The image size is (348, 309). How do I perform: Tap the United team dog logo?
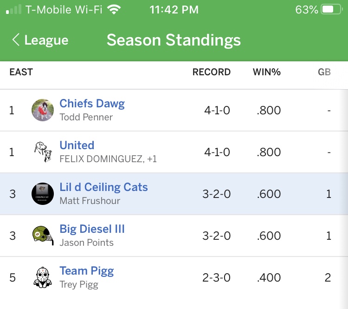point(43,152)
